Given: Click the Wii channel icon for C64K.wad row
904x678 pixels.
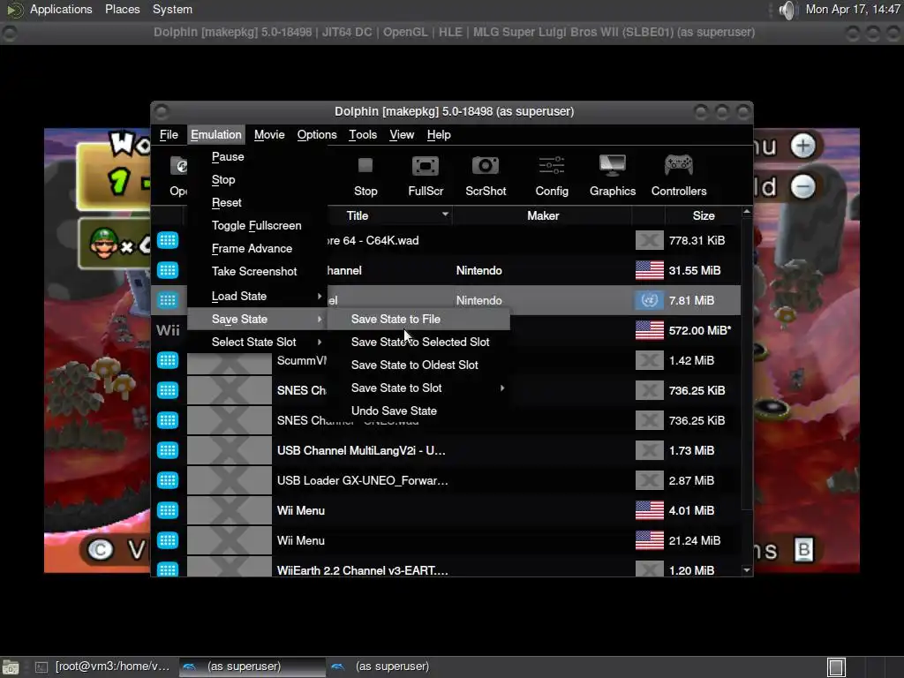Looking at the screenshot, I should pyautogui.click(x=168, y=240).
